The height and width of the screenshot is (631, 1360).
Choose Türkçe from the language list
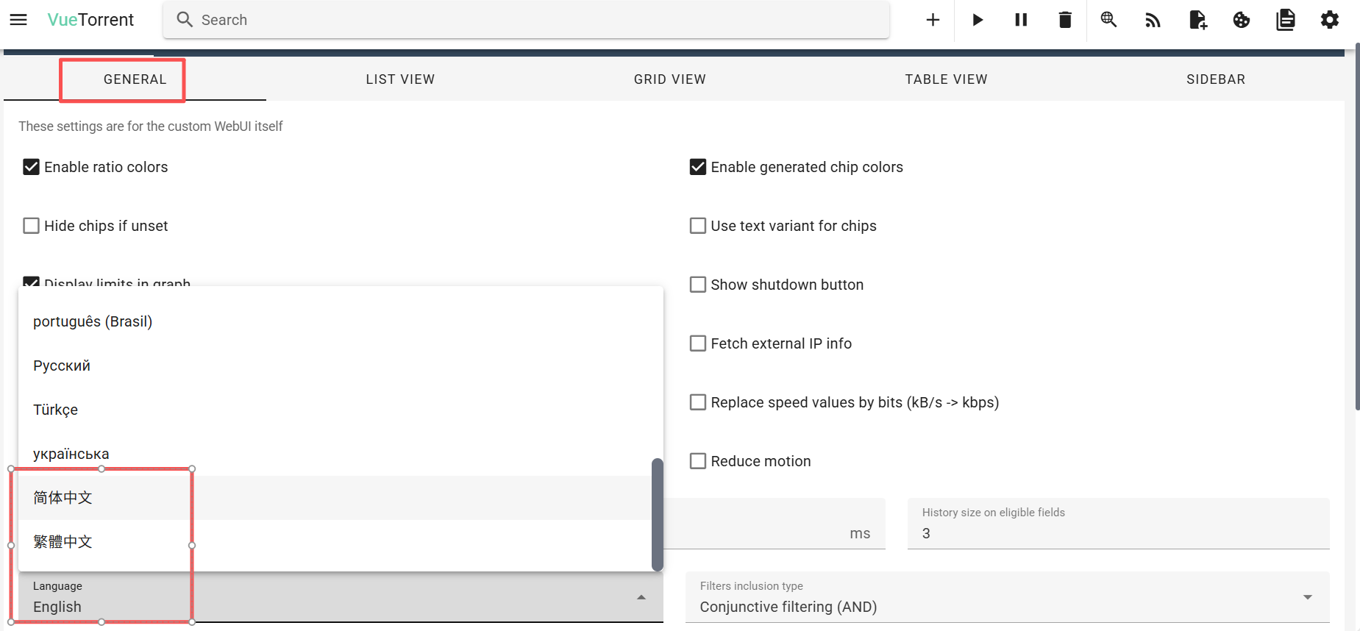point(56,410)
